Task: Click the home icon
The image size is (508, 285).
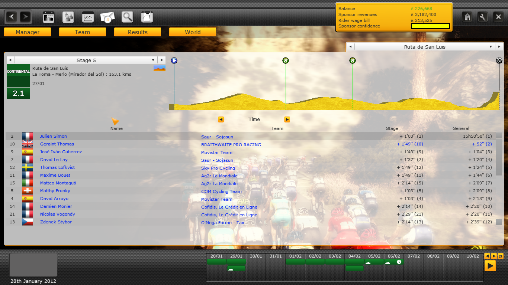Action: [467, 17]
